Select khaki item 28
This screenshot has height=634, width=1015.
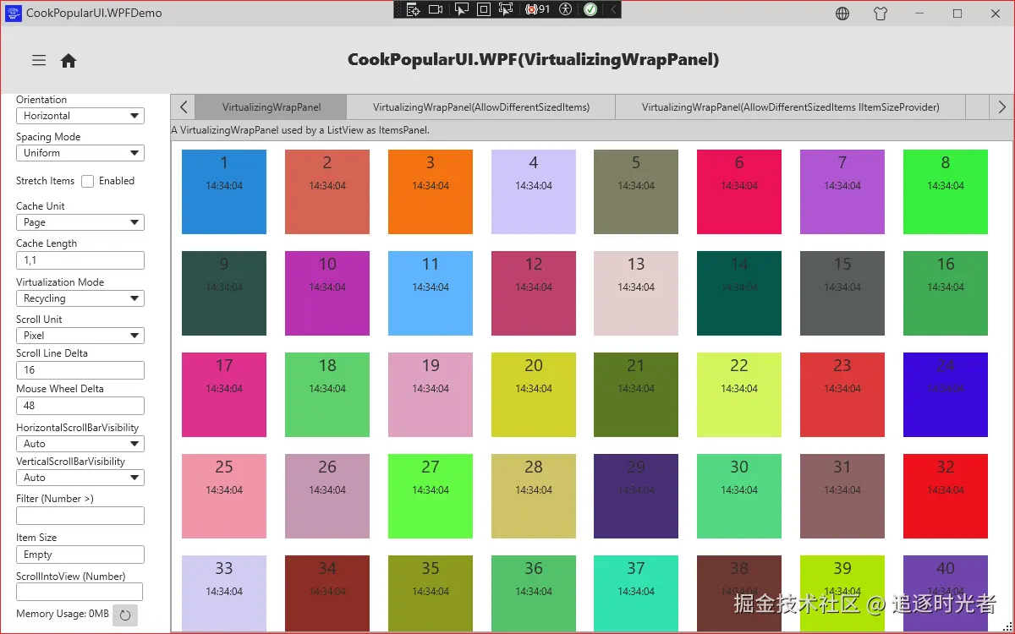pos(534,496)
